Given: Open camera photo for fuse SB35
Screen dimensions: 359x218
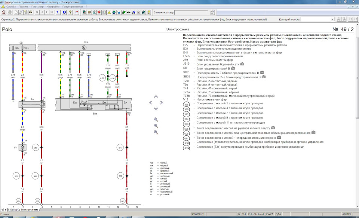Looking at the screenshot, I should pyautogui.click(x=264, y=77).
